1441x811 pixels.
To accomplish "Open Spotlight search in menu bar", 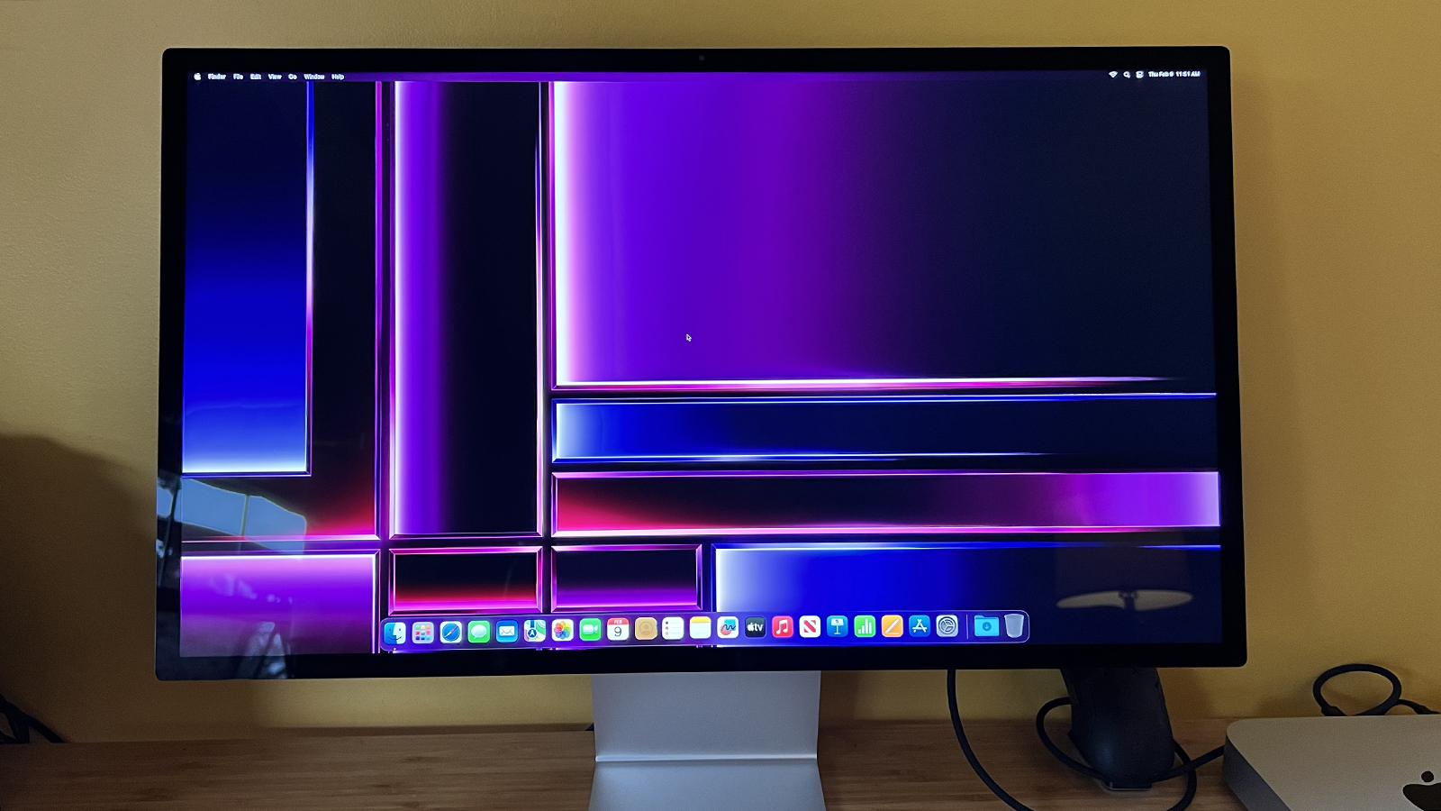I will coord(1127,75).
